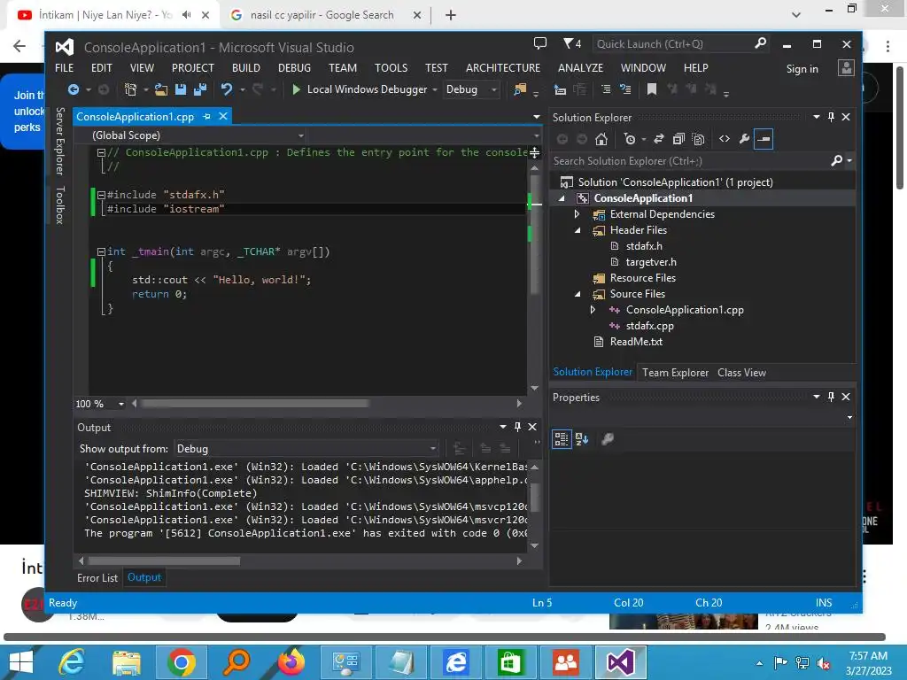
Task: Click the editor horizontal scrollbar thumb
Action: tap(254, 404)
